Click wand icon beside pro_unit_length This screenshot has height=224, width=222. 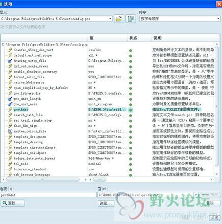(10, 99)
